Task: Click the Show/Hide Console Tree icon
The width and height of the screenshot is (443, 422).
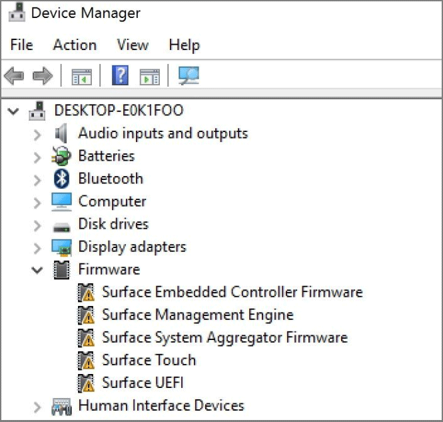Action: [82, 76]
